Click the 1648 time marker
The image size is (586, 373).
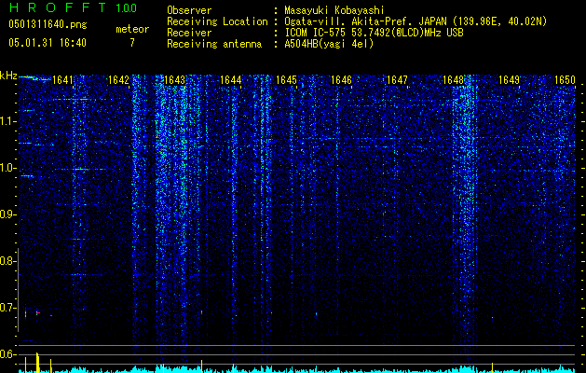[x=453, y=79]
